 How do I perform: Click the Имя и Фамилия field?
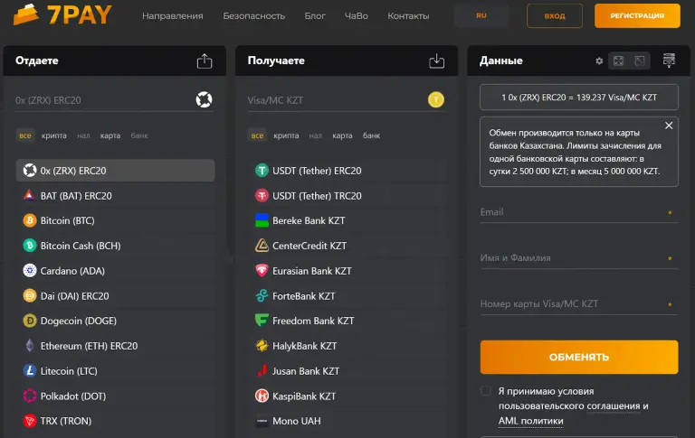(x=579, y=258)
